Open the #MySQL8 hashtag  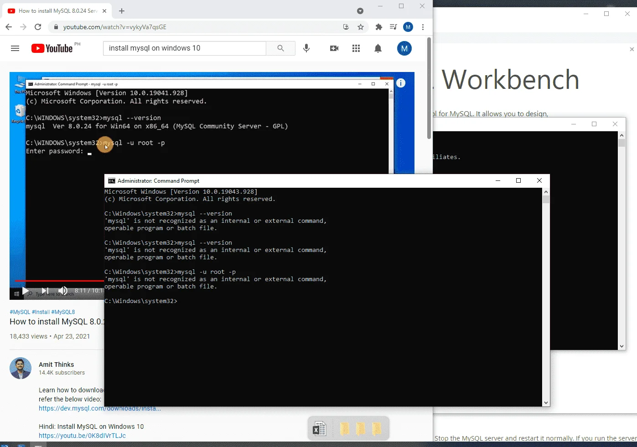pyautogui.click(x=63, y=312)
